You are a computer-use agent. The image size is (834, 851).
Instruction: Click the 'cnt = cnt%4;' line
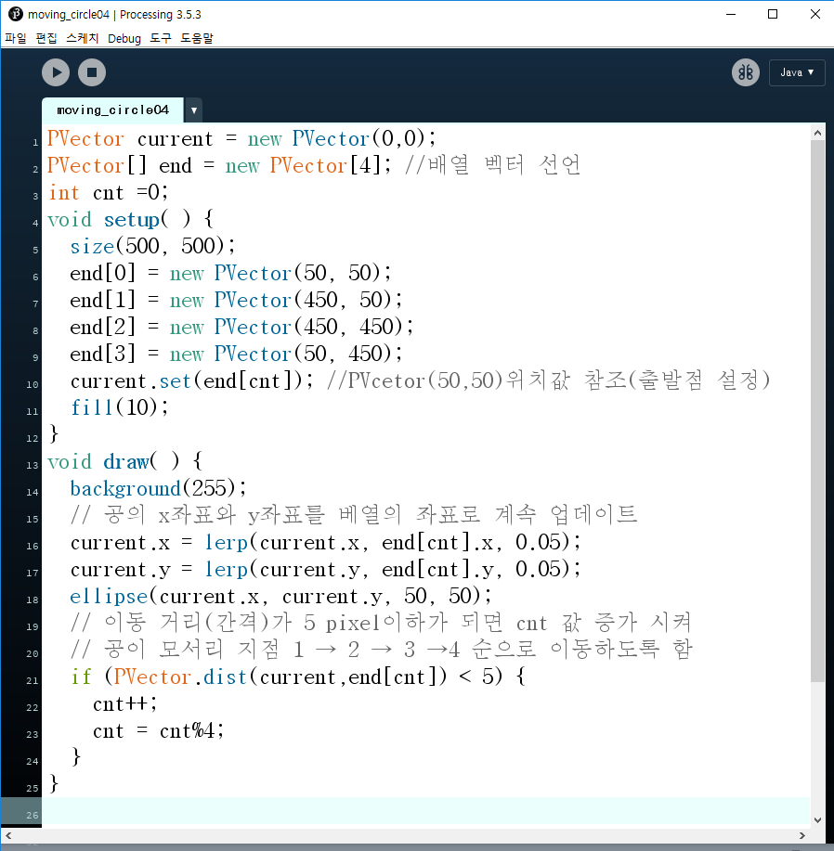pyautogui.click(x=158, y=731)
